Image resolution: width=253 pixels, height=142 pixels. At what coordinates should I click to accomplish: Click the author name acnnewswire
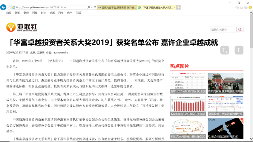coord(61,53)
